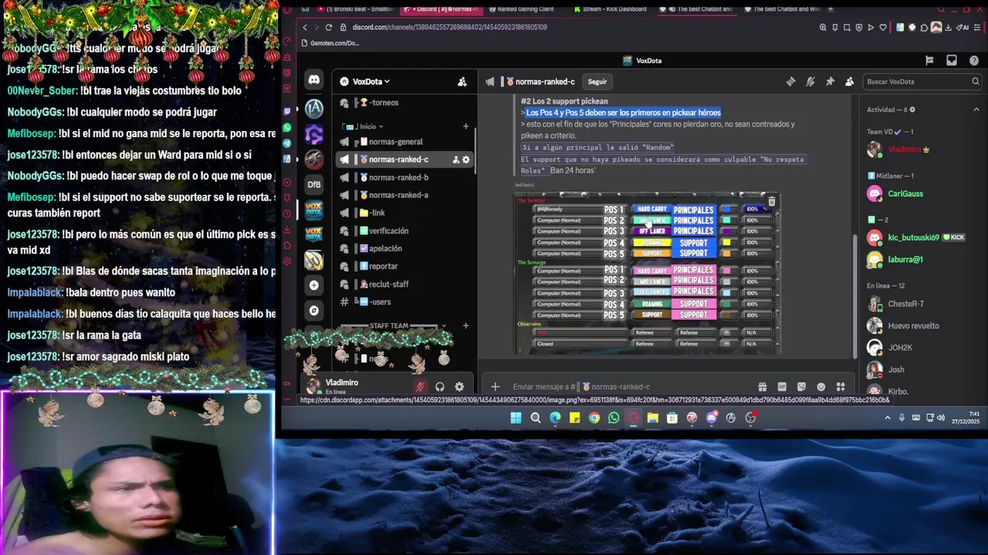Viewport: 988px width, 555px height.
Task: Open pinned messages in channel header
Action: point(830,82)
